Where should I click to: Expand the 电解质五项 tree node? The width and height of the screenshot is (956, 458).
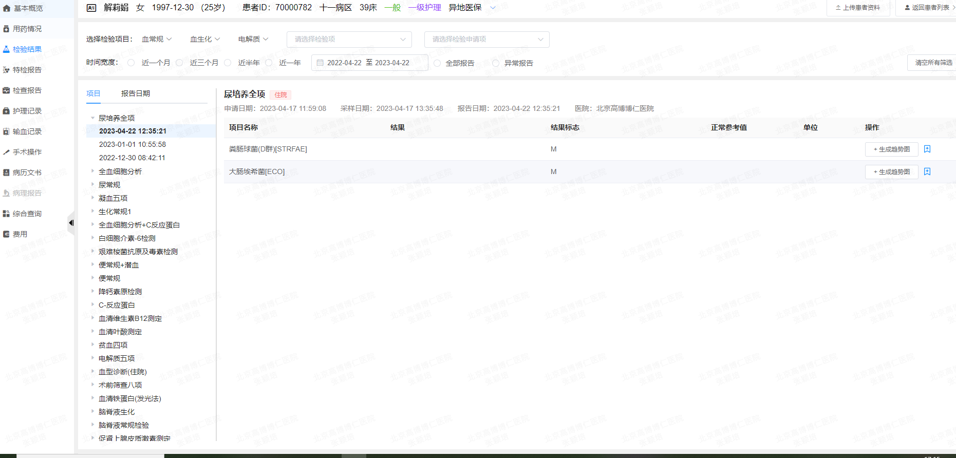click(92, 358)
